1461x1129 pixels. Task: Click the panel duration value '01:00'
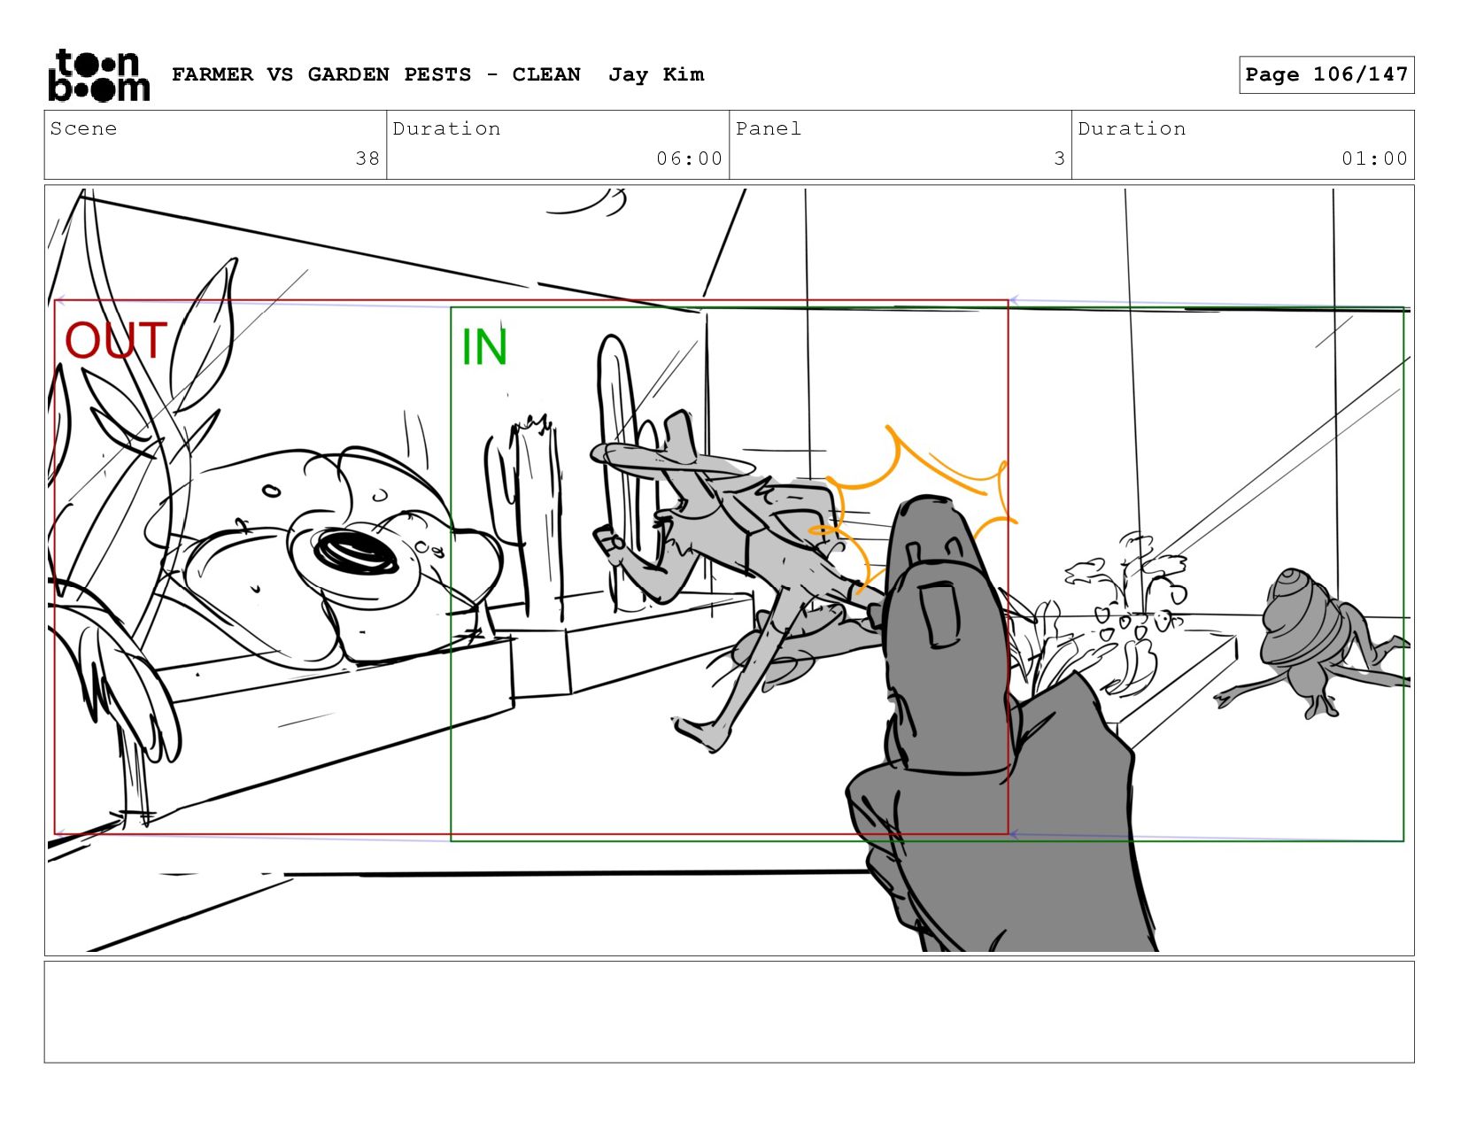click(x=1374, y=159)
